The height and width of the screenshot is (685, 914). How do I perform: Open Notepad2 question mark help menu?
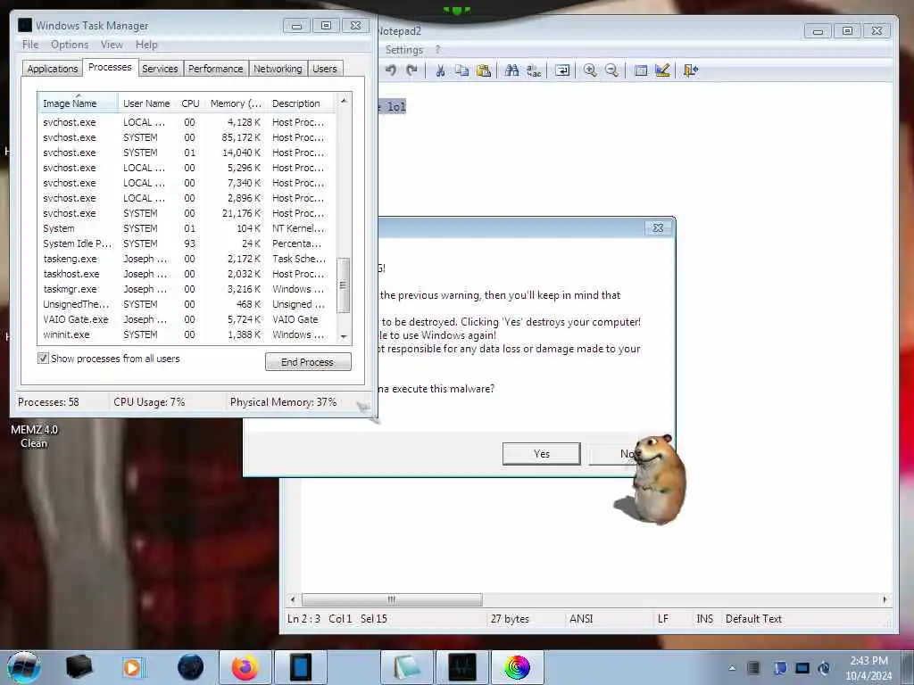[x=437, y=50]
